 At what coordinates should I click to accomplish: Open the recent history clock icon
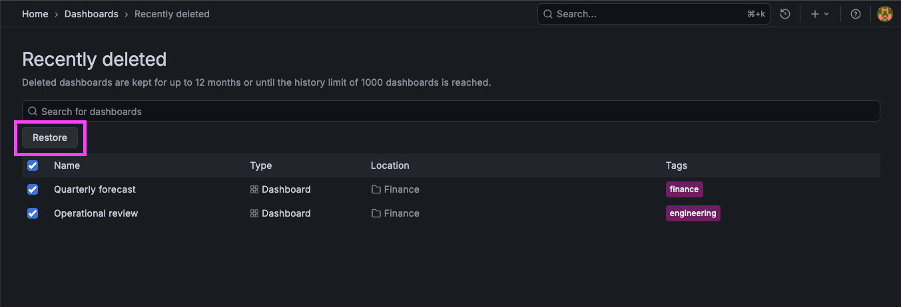click(785, 14)
